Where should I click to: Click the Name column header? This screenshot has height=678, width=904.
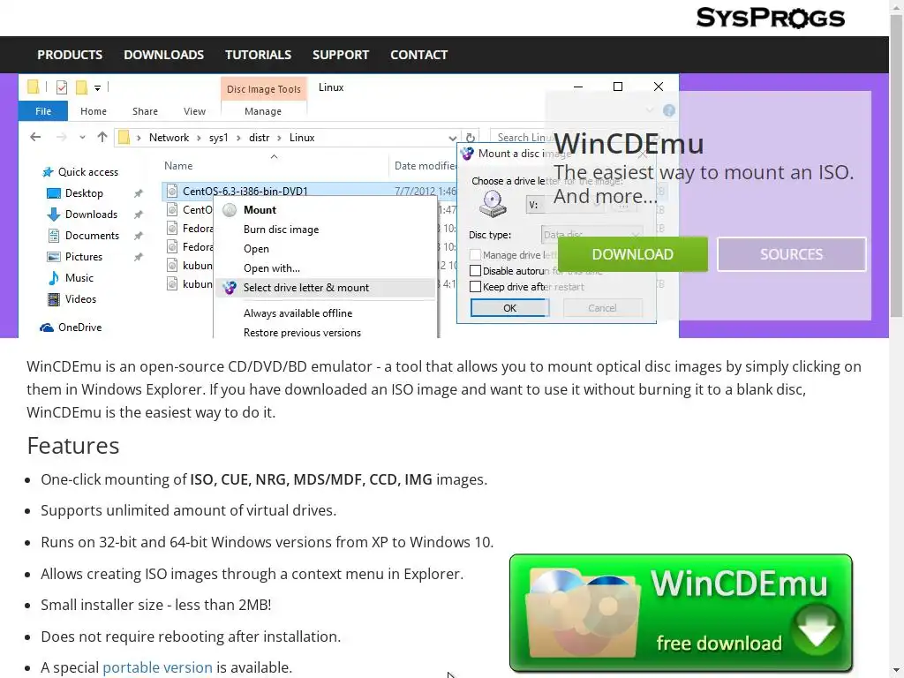178,166
